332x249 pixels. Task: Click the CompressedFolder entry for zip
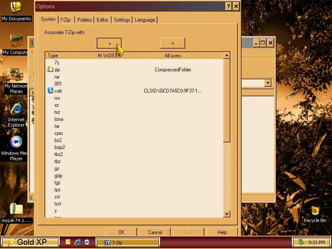[x=173, y=70]
